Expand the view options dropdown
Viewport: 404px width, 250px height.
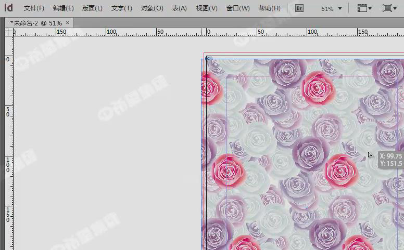[364, 8]
